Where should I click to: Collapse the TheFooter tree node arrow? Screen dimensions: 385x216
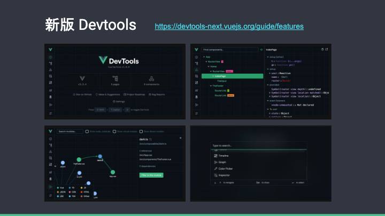pos(211,86)
